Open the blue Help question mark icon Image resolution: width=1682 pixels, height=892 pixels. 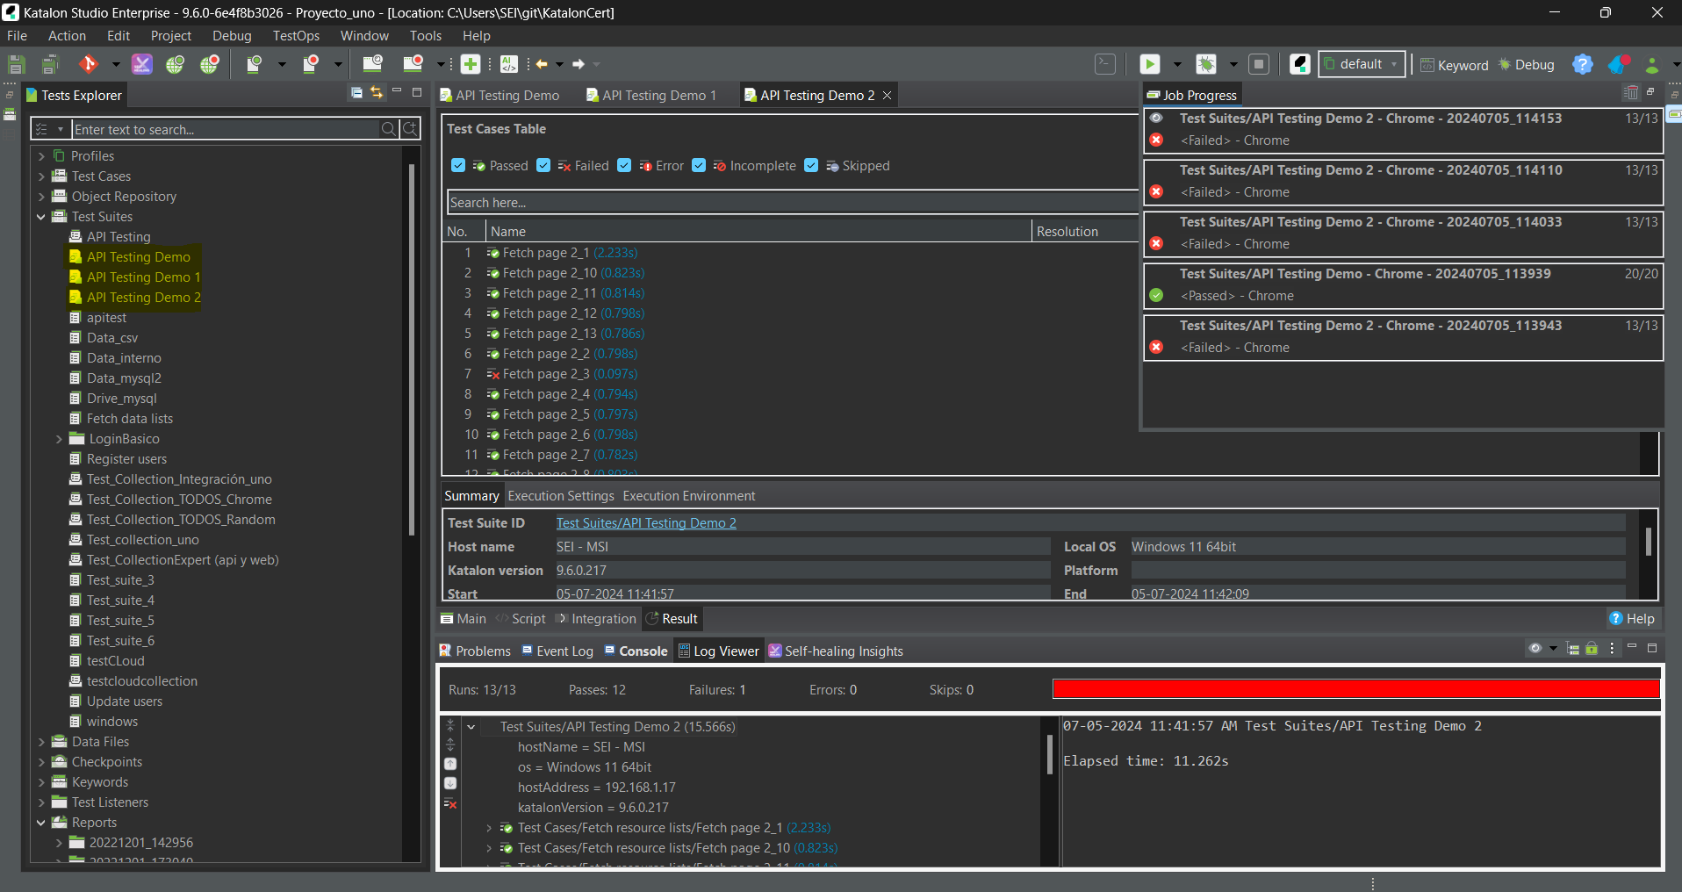pyautogui.click(x=1582, y=64)
